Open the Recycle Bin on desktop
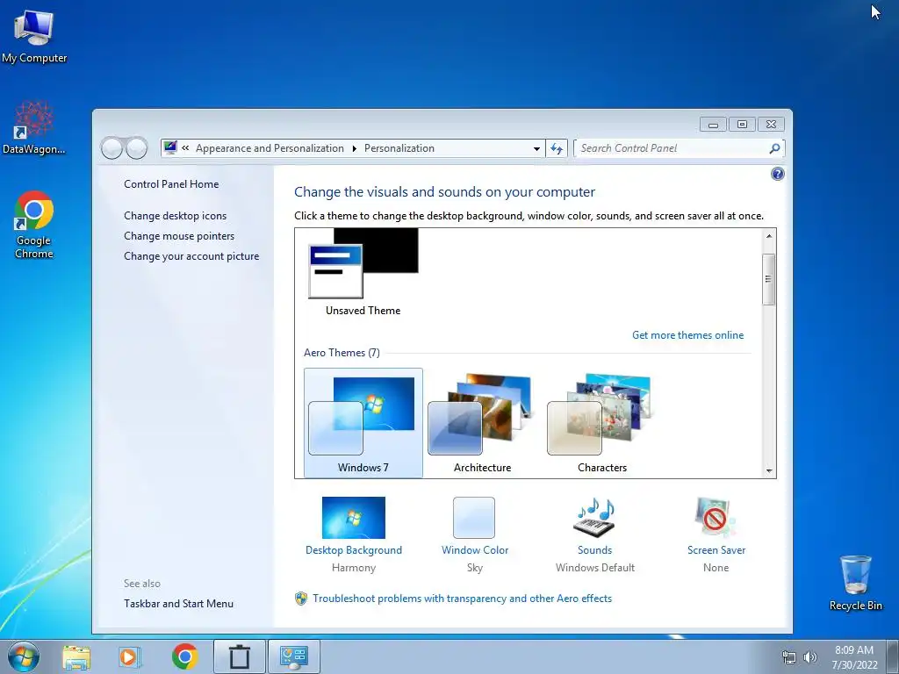 coord(855,583)
